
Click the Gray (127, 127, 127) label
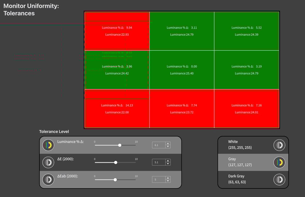(240, 162)
